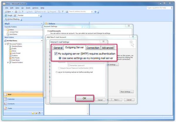Expand the Search Folders node
The image size is (176, 122).
tap(8, 62)
